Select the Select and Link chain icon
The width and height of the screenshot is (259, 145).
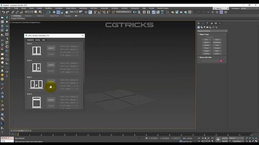pos(13,12)
